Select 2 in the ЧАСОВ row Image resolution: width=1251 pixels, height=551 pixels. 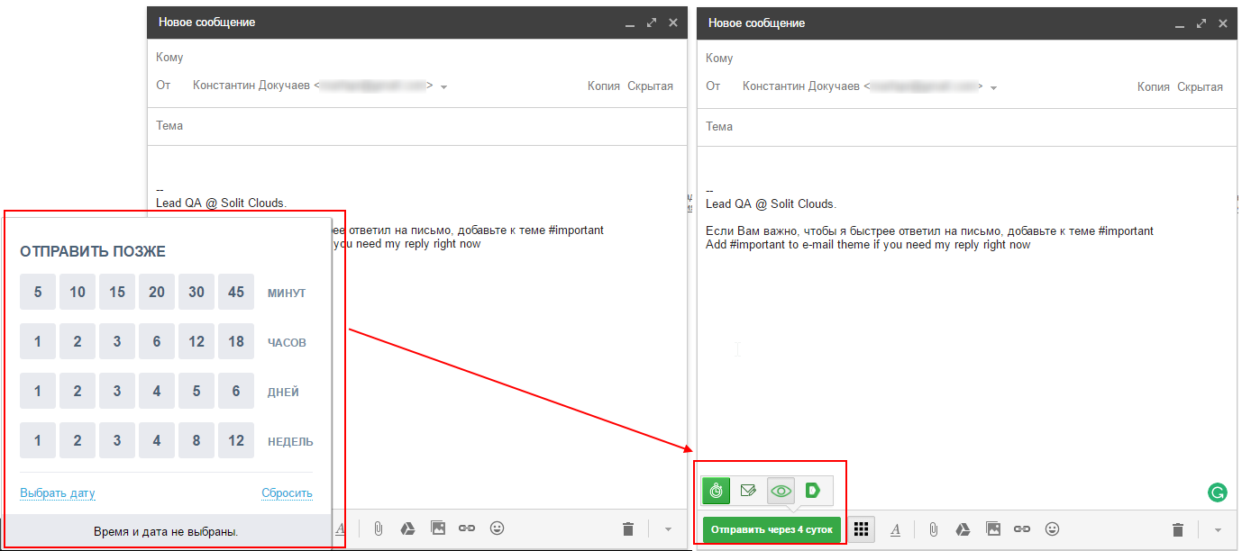pos(78,341)
